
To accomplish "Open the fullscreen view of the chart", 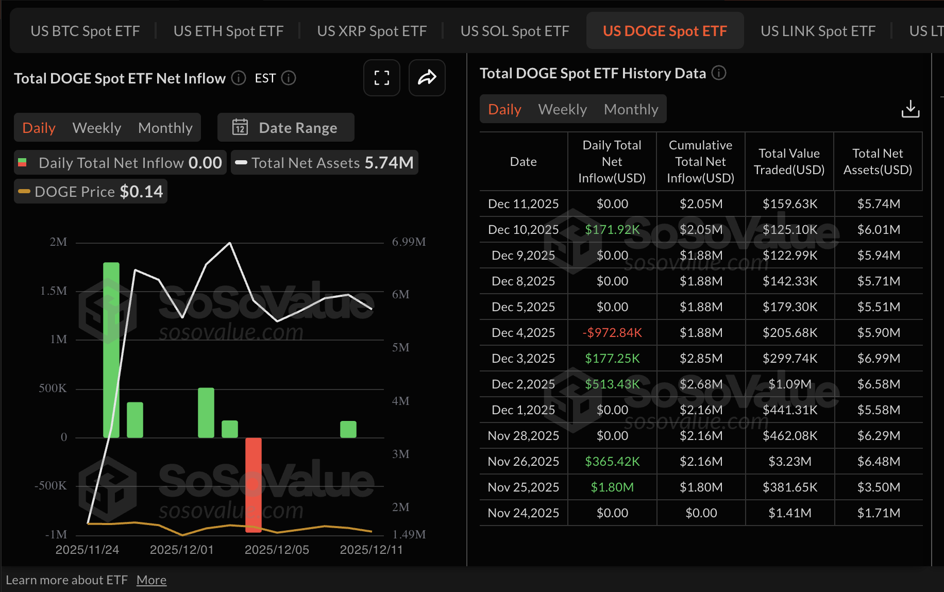I will point(381,78).
